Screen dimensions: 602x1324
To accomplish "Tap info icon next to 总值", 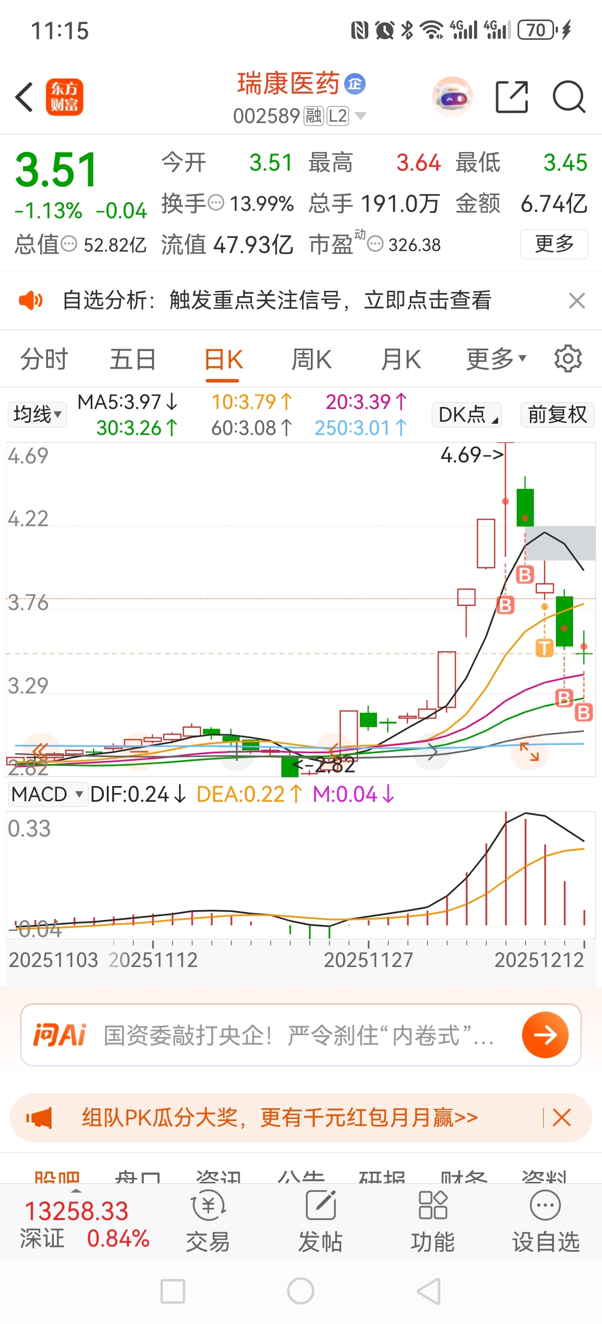I will (69, 244).
